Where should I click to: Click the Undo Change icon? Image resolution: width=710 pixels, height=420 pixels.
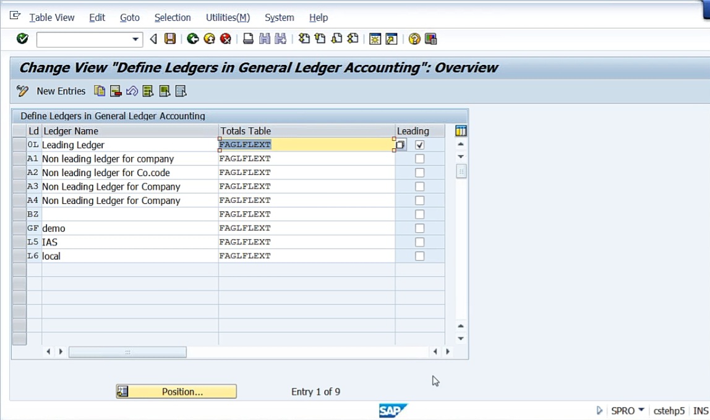tap(132, 91)
